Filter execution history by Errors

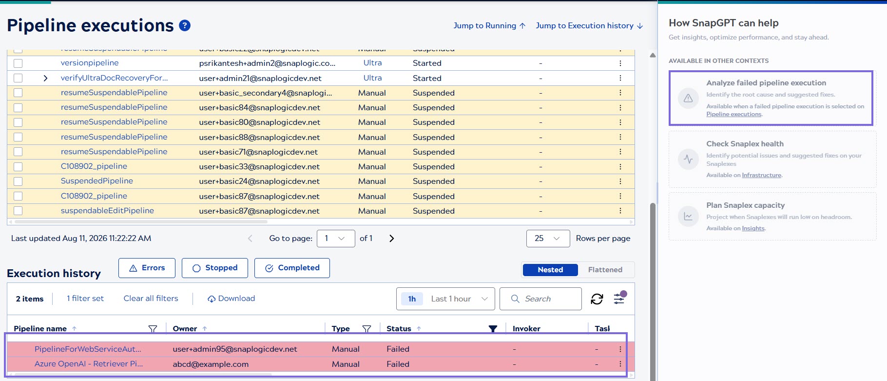pos(147,268)
